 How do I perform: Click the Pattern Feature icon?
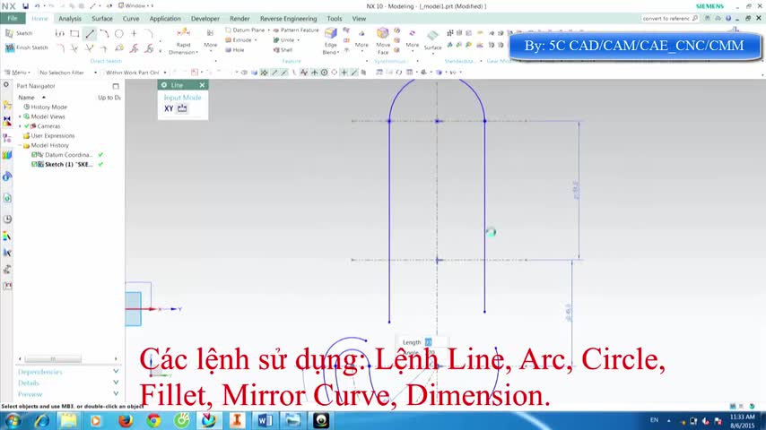coord(276,30)
